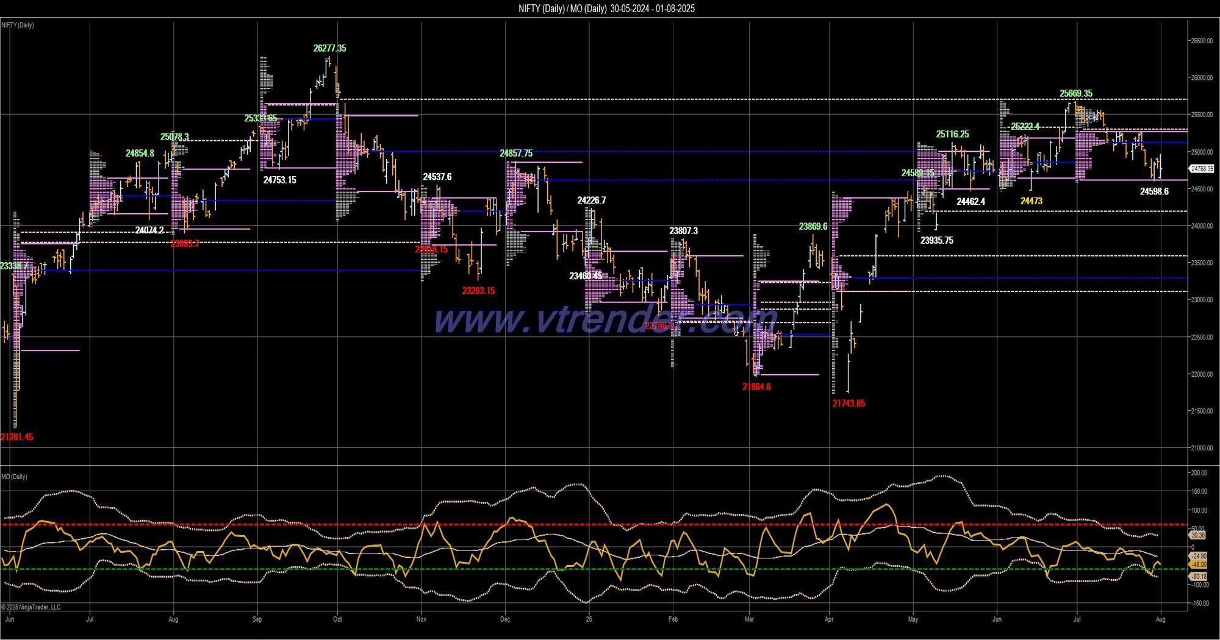The width and height of the screenshot is (1220, 640).
Task: Select the Nov time axis label
Action: 422,619
